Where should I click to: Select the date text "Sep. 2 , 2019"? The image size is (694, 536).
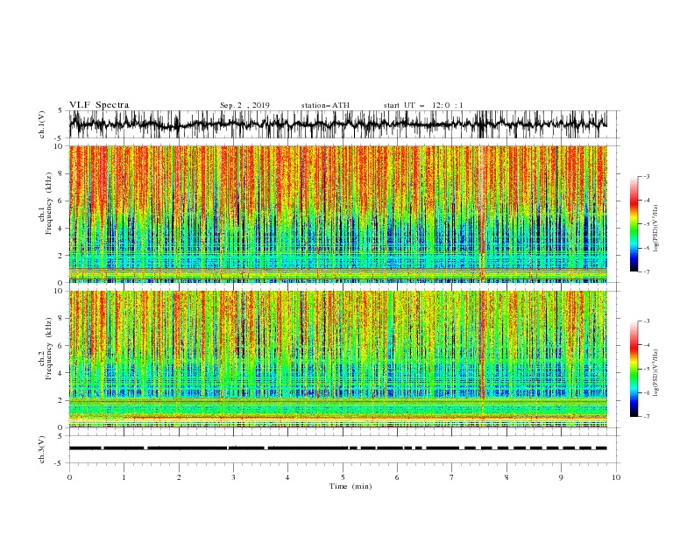tap(244, 105)
